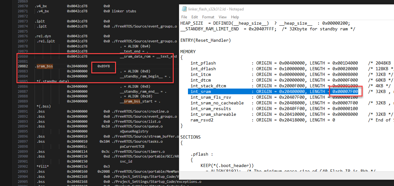Click the boxed LENGTH value 0x00007F00

pos(345,91)
